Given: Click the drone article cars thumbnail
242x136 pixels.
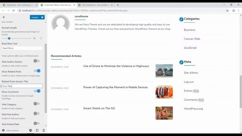Looking at the screenshot, I should pos(164,71).
